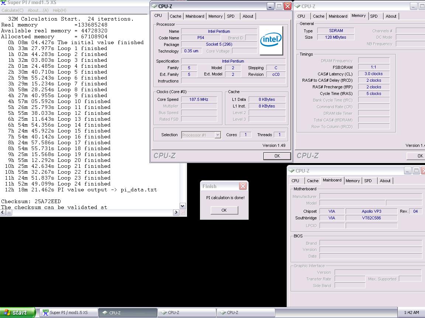425x318 pixels.
Task: Open About tab in front CPU-Z
Action: click(248, 16)
